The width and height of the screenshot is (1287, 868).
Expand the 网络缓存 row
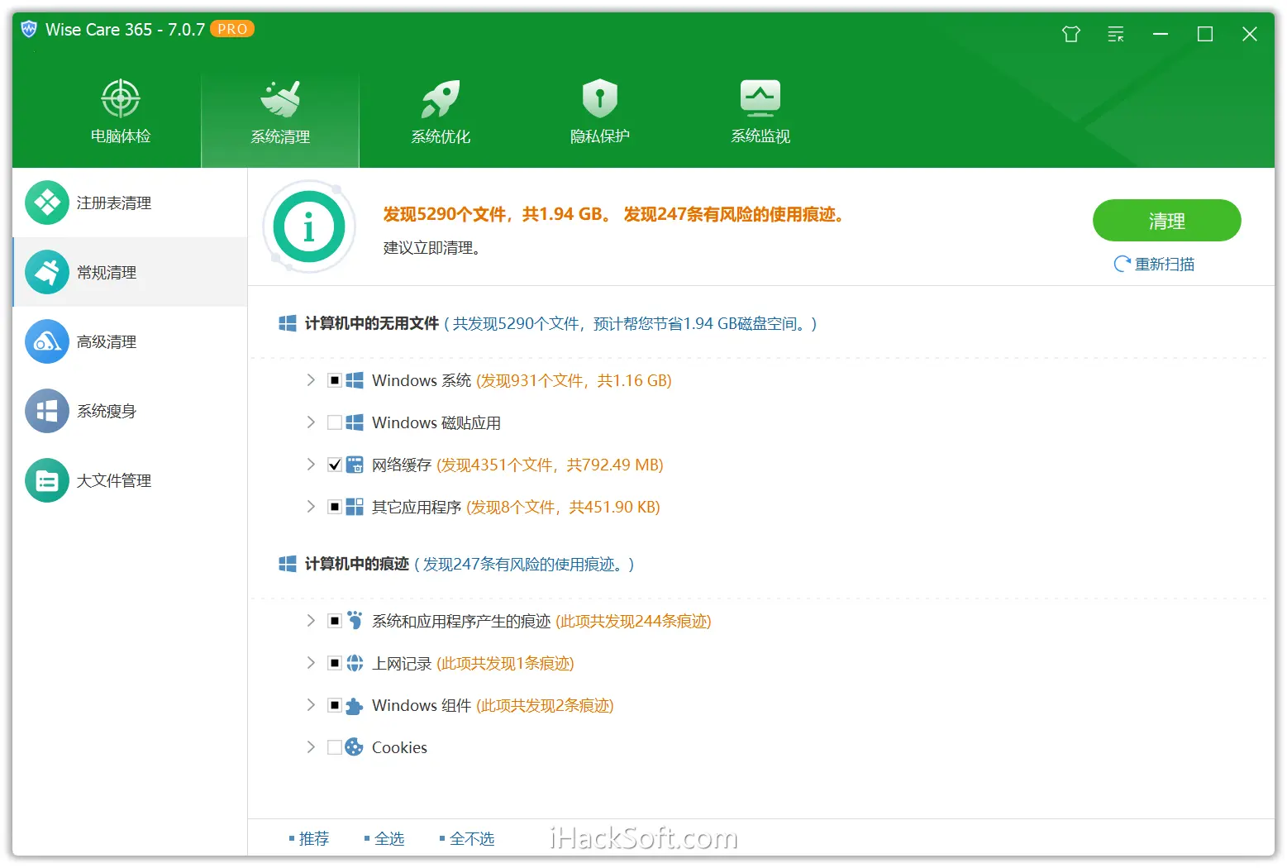(x=311, y=465)
